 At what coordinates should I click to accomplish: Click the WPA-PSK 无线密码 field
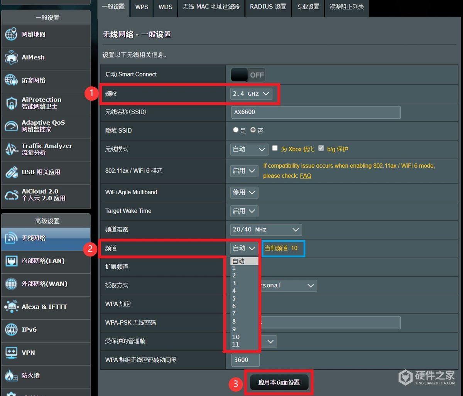(x=330, y=323)
